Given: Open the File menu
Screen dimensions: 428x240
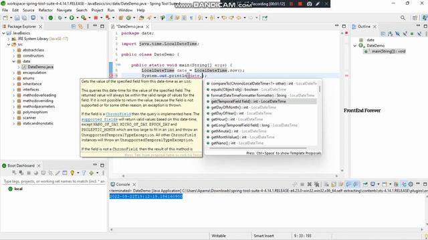Looking at the screenshot, I should [5, 10].
